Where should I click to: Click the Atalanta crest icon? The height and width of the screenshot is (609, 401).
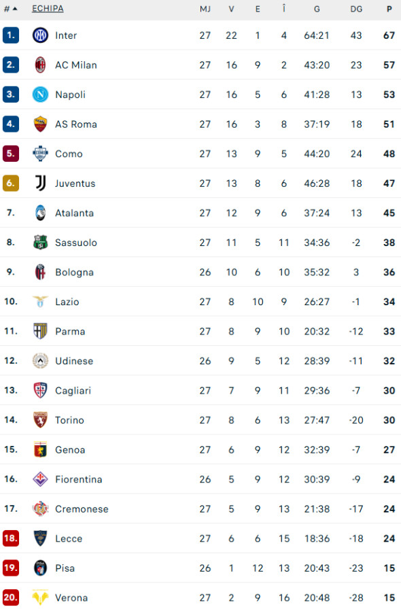(x=41, y=213)
